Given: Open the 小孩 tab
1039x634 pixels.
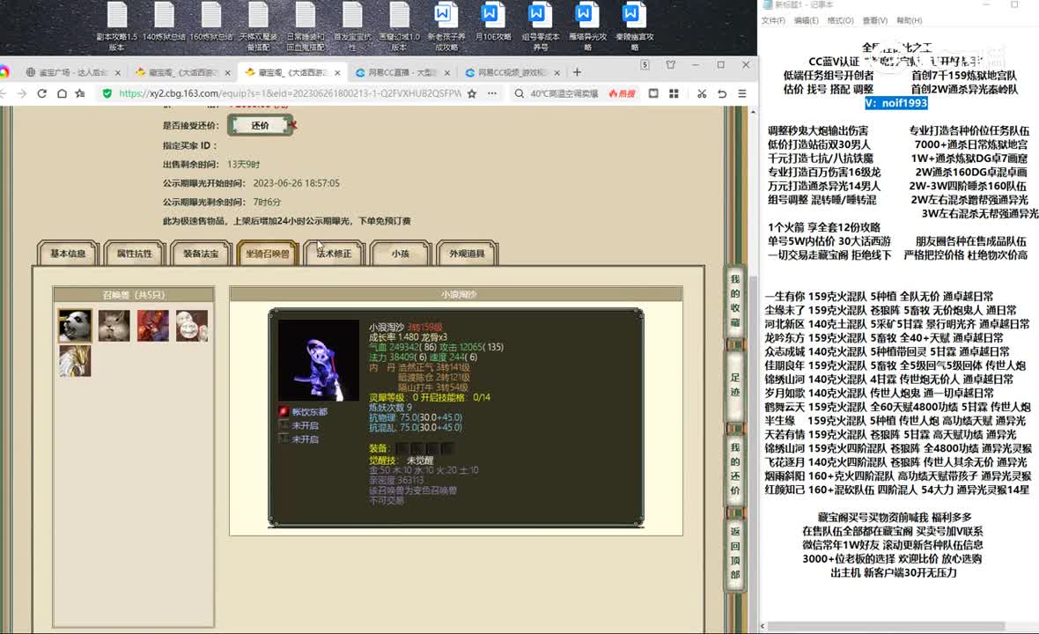Looking at the screenshot, I should (401, 253).
